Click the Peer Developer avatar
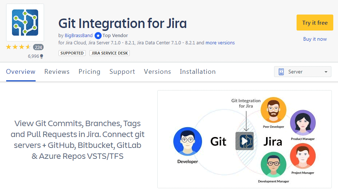The height and width of the screenshot is (193, 338). 273,110
